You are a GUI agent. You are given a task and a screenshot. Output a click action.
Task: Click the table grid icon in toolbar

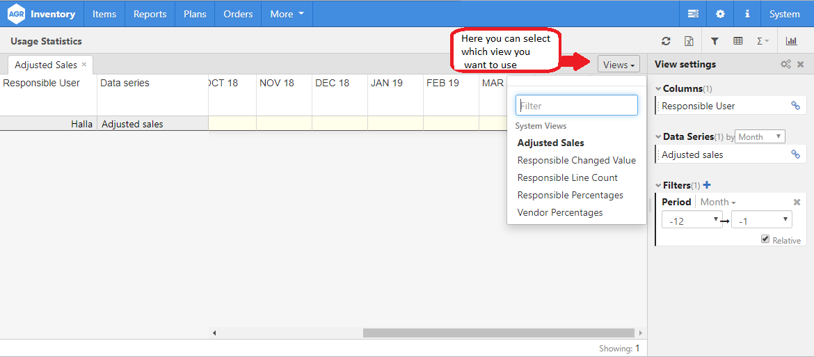click(x=738, y=42)
